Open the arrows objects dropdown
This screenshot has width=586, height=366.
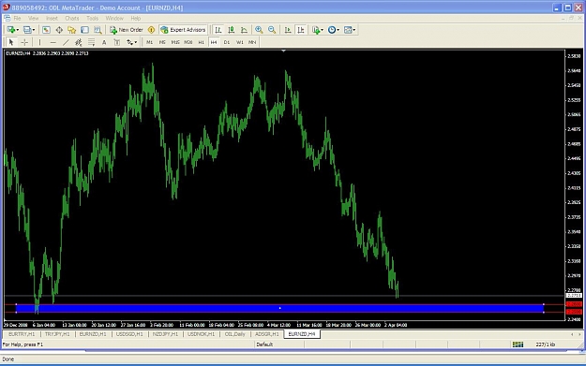click(131, 42)
